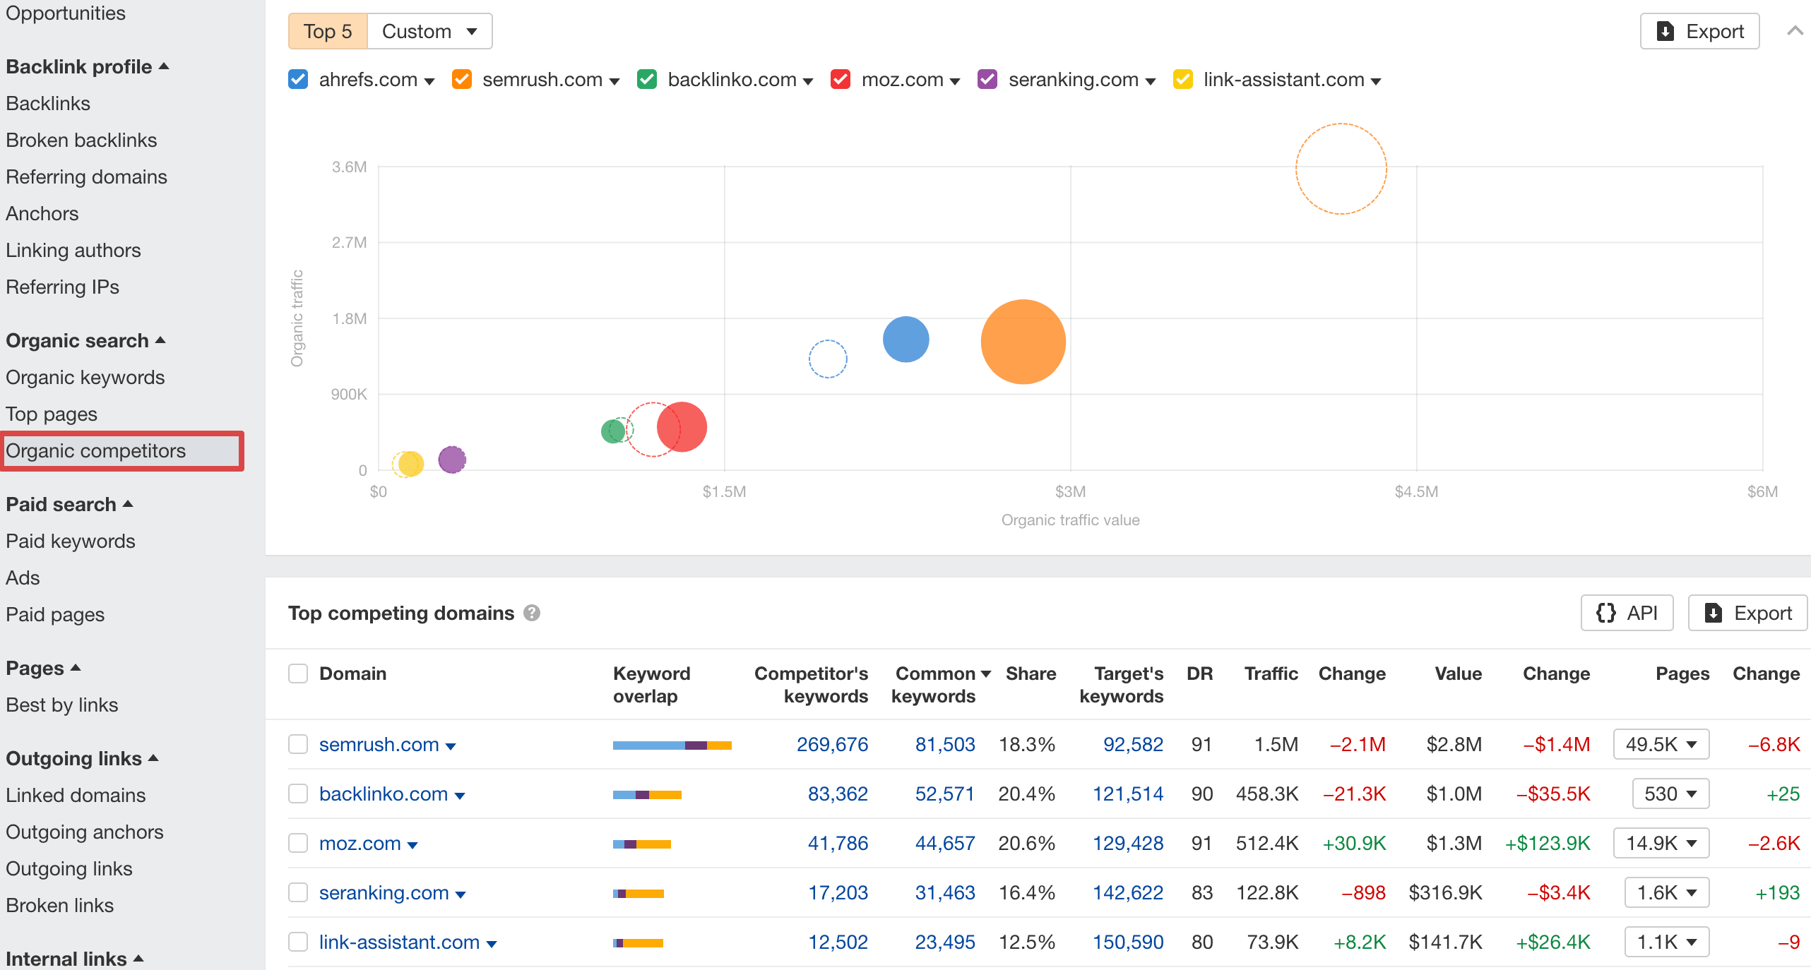The height and width of the screenshot is (970, 1811).
Task: Select the Top 5 tab
Action: click(x=328, y=31)
